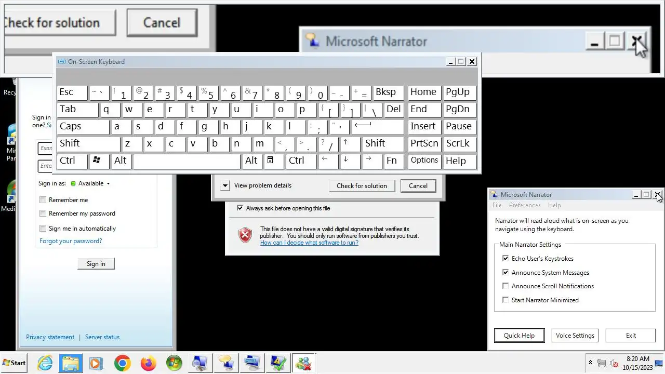665x374 pixels.
Task: Switch to Narrator taskbar icon
Action: 225,363
